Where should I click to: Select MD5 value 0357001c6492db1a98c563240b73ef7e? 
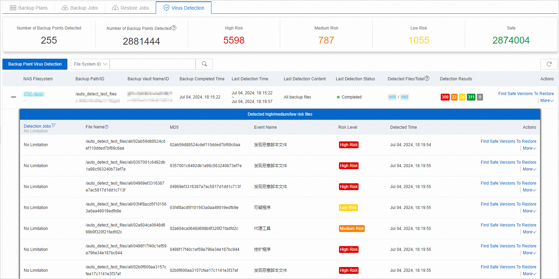click(206, 166)
